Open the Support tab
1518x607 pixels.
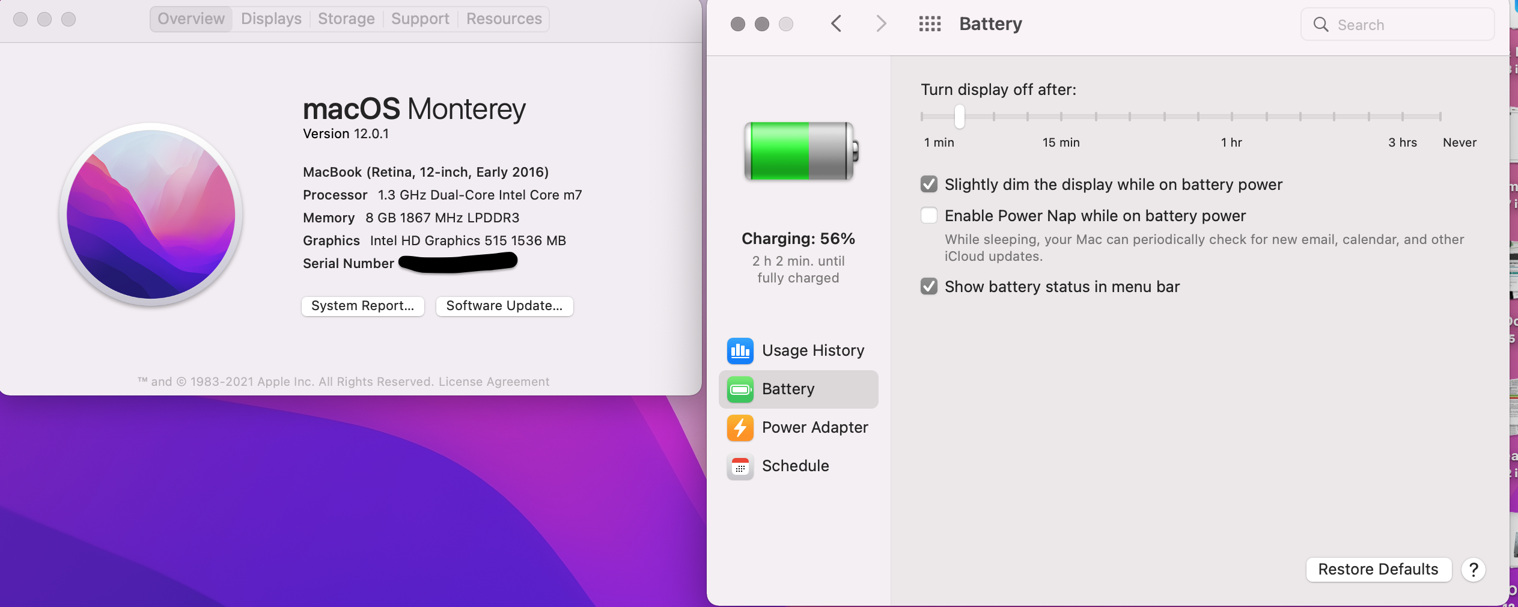coord(421,19)
